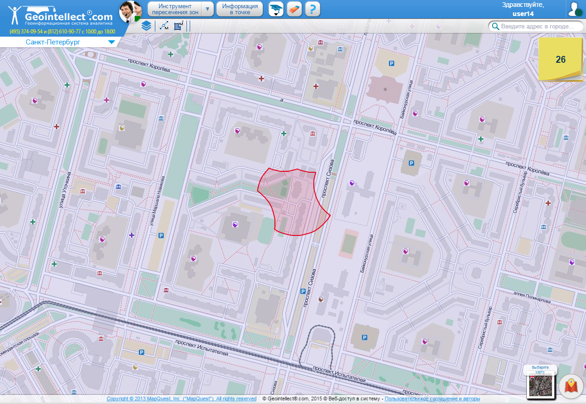Select the Информация в точке tool
Viewport: 586px width, 404px height.
(x=240, y=9)
